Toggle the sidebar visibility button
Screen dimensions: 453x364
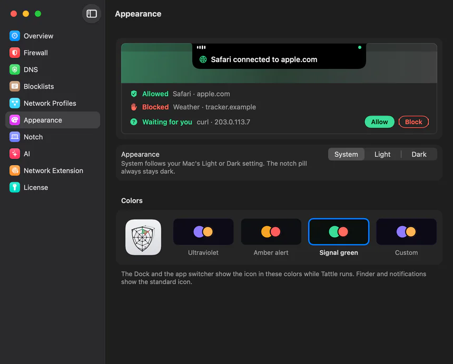click(x=92, y=14)
